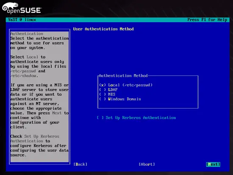Enable Set Up Kerberos Authentication checkbox
Image resolution: width=233 pixels, height=175 pixels.
point(136,118)
